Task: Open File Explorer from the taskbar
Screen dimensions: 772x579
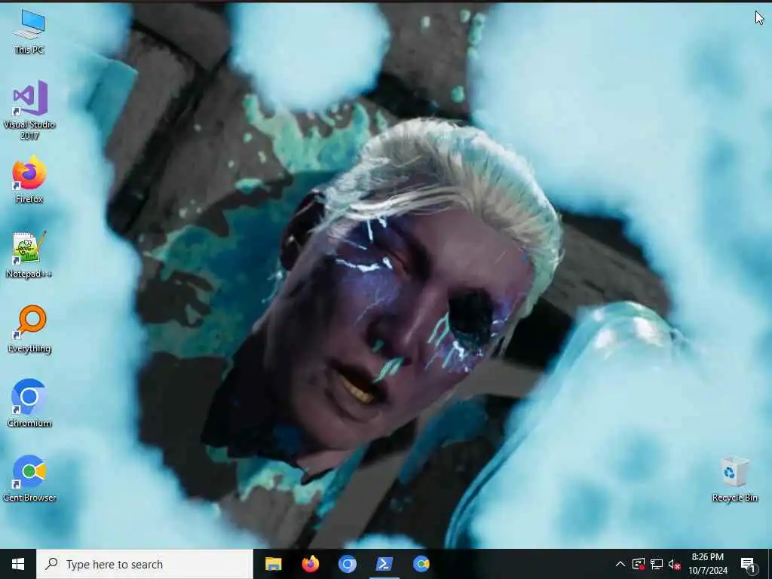Action: point(273,564)
